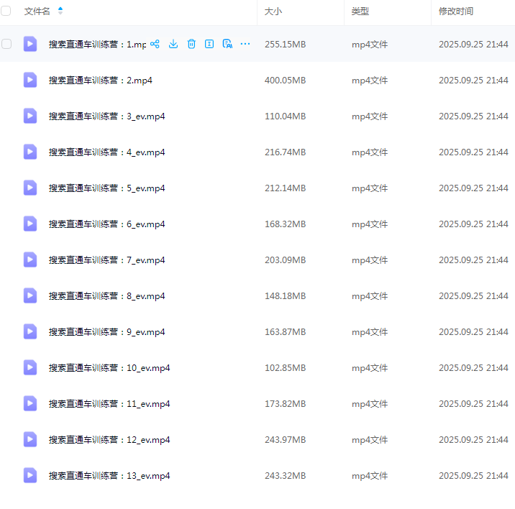This screenshot has width=515, height=509.
Task: Click the rename icon on the 1.mp4 row
Action: 209,44
